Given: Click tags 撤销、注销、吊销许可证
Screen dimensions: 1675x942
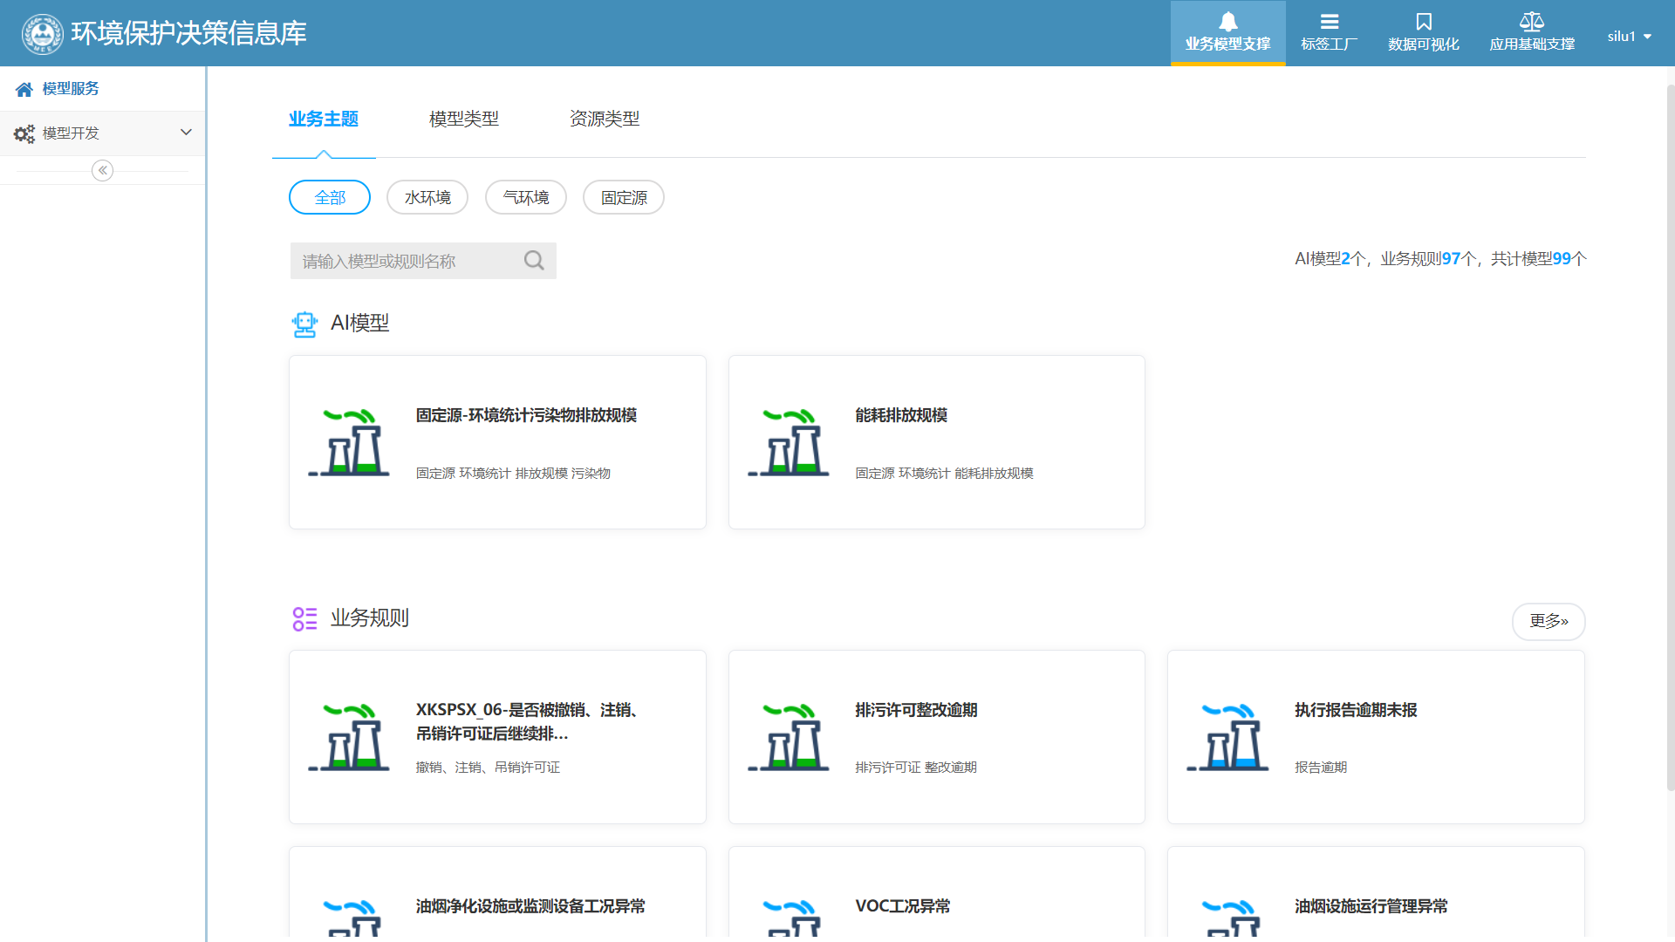Looking at the screenshot, I should (488, 768).
